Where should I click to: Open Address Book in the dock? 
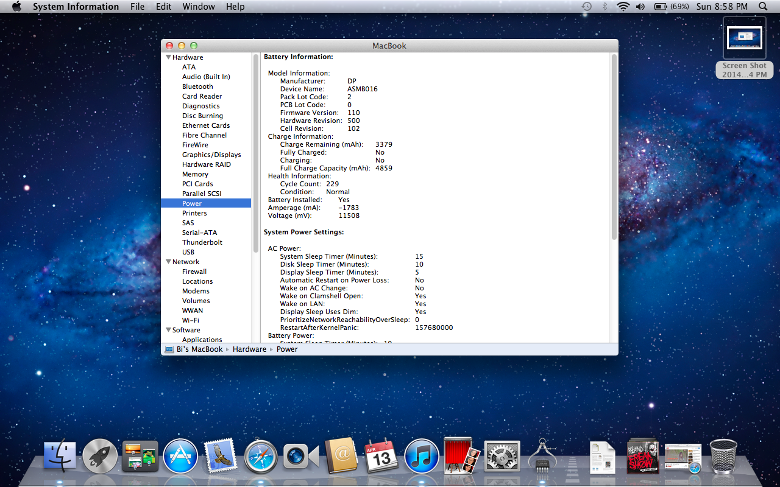click(341, 457)
